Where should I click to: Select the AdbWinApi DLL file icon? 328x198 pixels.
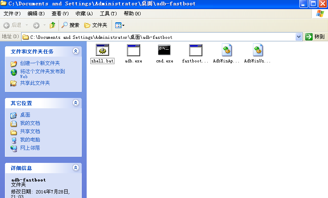coord(226,50)
